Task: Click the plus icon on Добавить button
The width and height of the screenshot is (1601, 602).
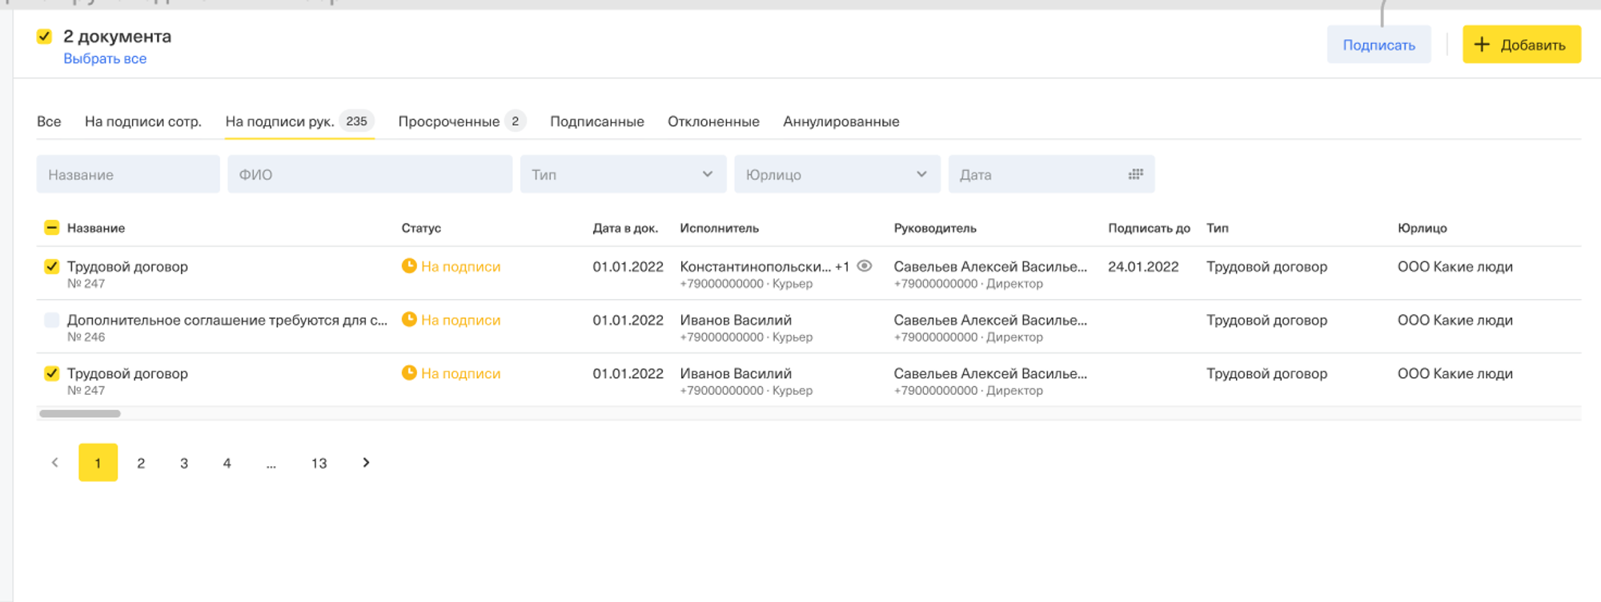Action: pos(1482,45)
